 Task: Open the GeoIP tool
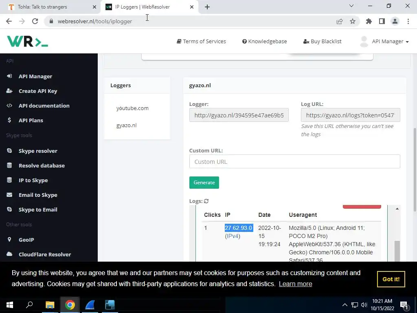click(x=26, y=240)
